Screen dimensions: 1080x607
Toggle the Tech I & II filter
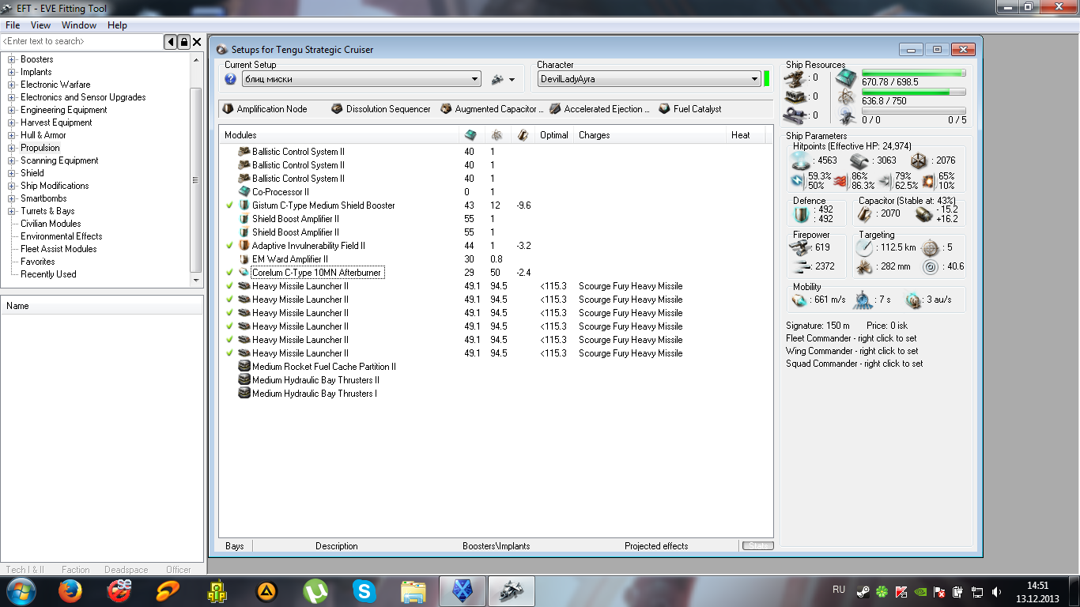click(25, 569)
